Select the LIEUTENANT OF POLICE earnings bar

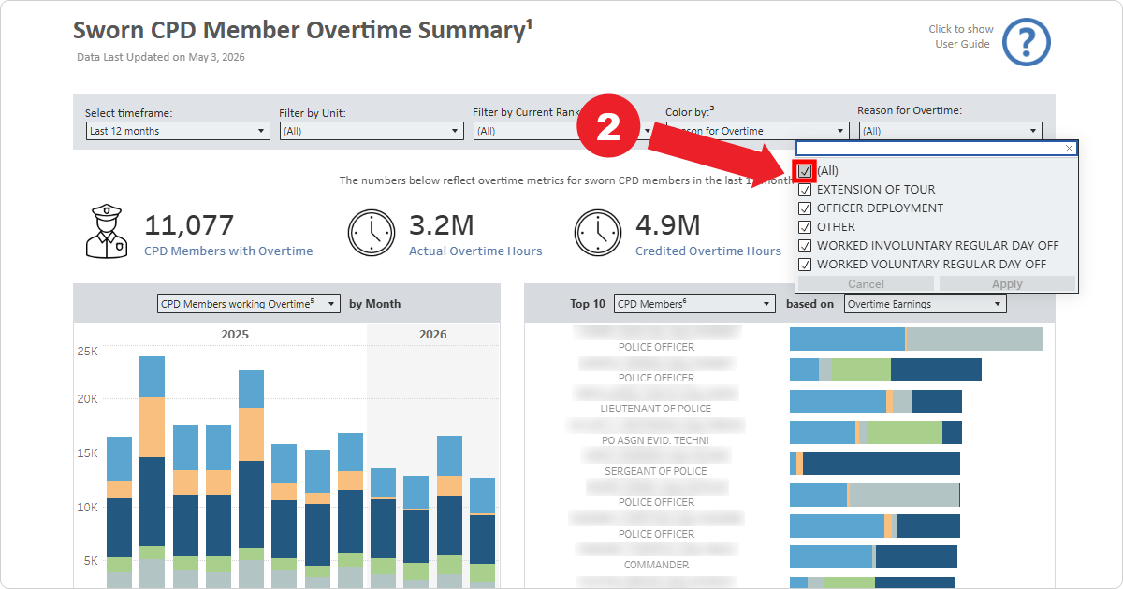876,401
